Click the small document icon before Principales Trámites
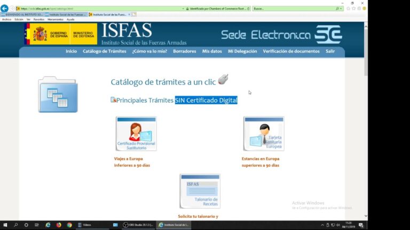The height and width of the screenshot is (230, 410). [113, 100]
